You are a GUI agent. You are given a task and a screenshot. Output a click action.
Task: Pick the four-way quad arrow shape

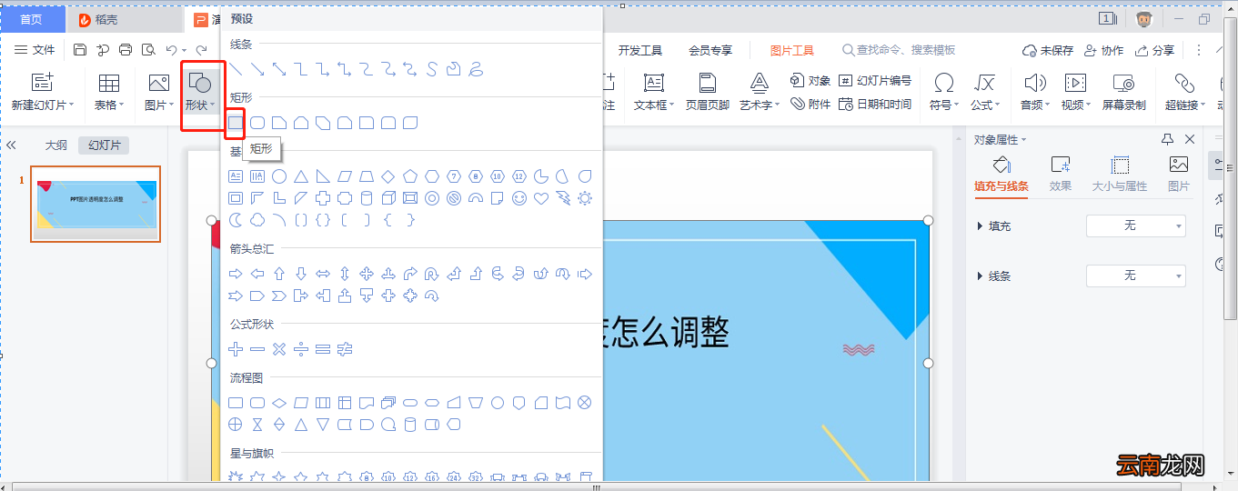pyautogui.click(x=367, y=273)
